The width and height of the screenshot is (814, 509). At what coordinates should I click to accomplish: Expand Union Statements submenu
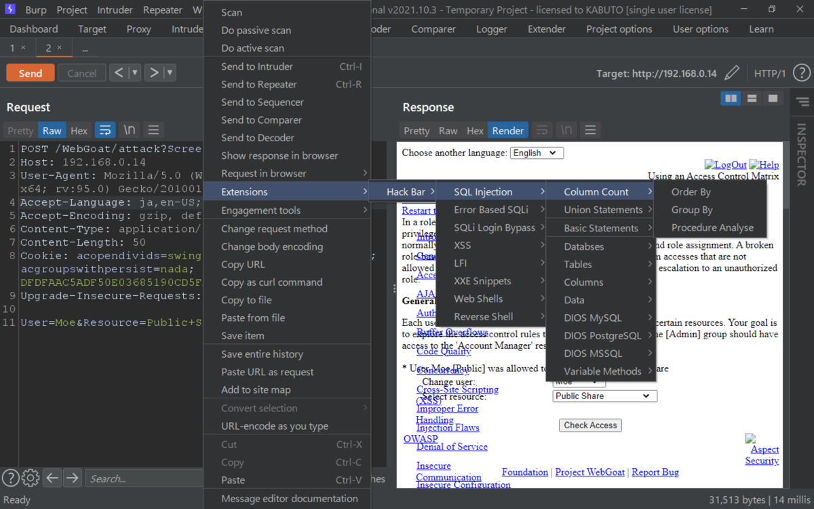click(600, 210)
